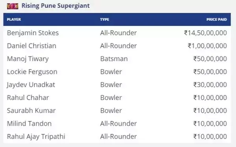Screen dimensions: 236x147
Task: Select Milind Tandon in the table
Action: pyautogui.click(x=29, y=123)
